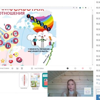Select the bar chart icon numbered 4
100x100 pixels.
point(8,46)
